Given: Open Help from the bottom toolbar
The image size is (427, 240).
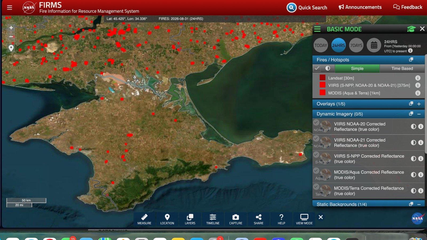Looking at the screenshot, I should 281,219.
